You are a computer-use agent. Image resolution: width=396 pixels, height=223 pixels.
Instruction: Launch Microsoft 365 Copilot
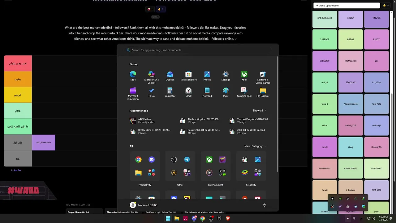151,77
